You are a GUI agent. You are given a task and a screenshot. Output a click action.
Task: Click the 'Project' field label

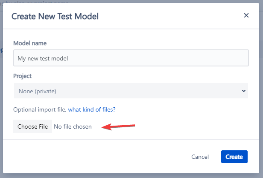click(x=22, y=76)
